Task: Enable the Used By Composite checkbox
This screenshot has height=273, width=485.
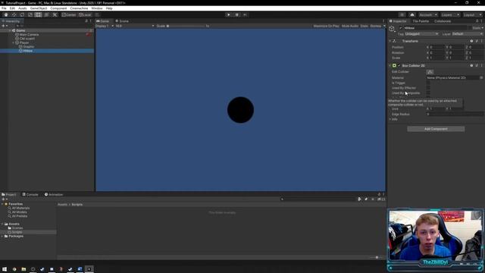Action: click(428, 93)
